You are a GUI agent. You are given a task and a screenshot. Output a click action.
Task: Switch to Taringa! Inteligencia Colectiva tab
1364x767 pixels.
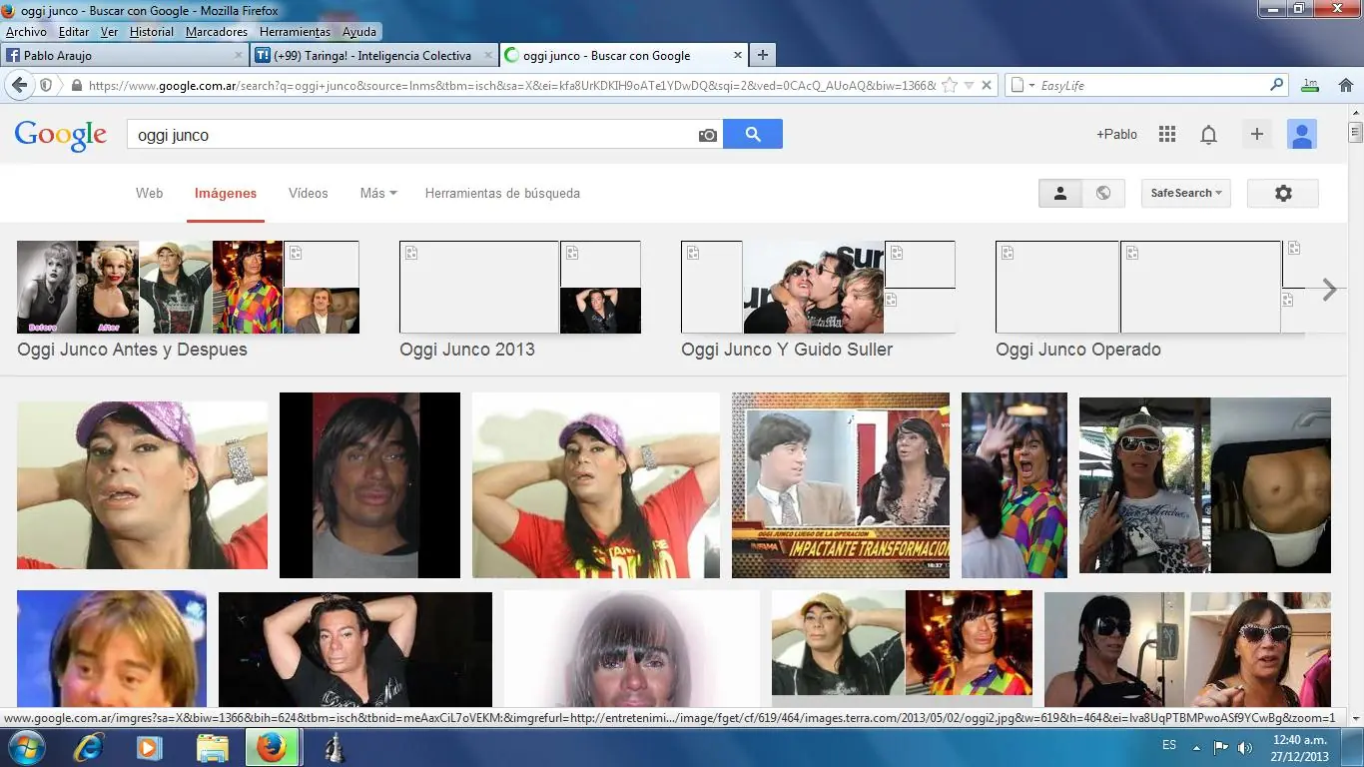coord(374,56)
